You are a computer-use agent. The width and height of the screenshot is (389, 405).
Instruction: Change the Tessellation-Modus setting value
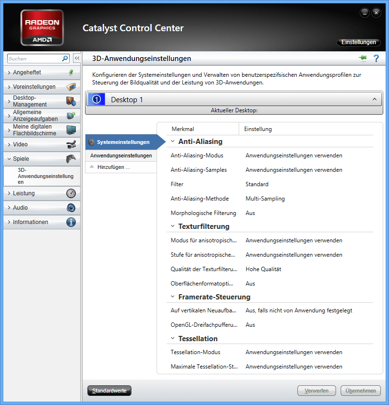pyautogui.click(x=294, y=352)
